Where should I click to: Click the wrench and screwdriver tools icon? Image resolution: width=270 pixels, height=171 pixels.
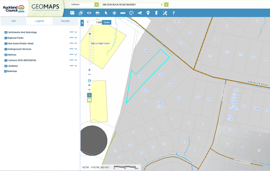(165, 13)
